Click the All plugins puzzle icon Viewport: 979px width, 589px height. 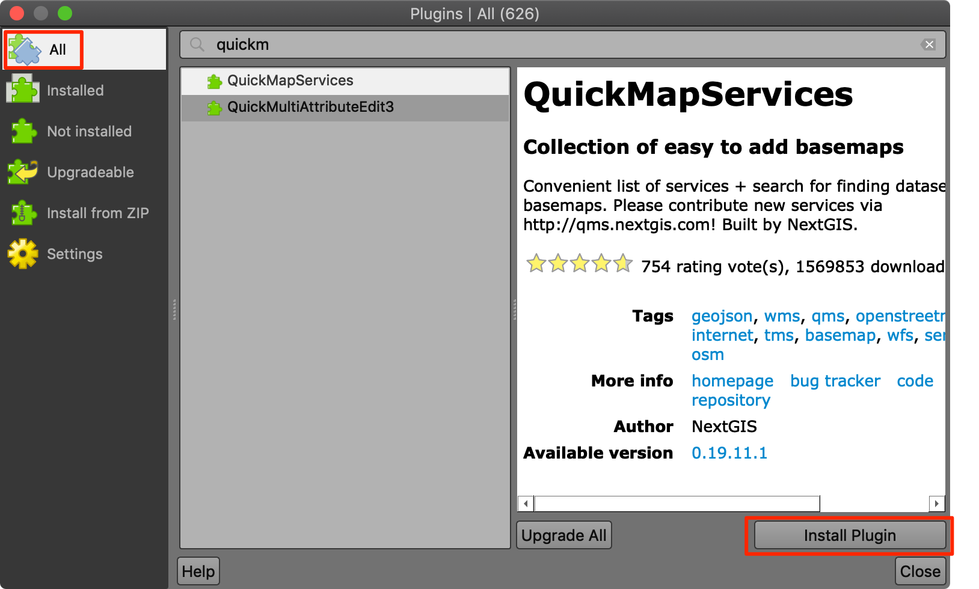[x=25, y=49]
